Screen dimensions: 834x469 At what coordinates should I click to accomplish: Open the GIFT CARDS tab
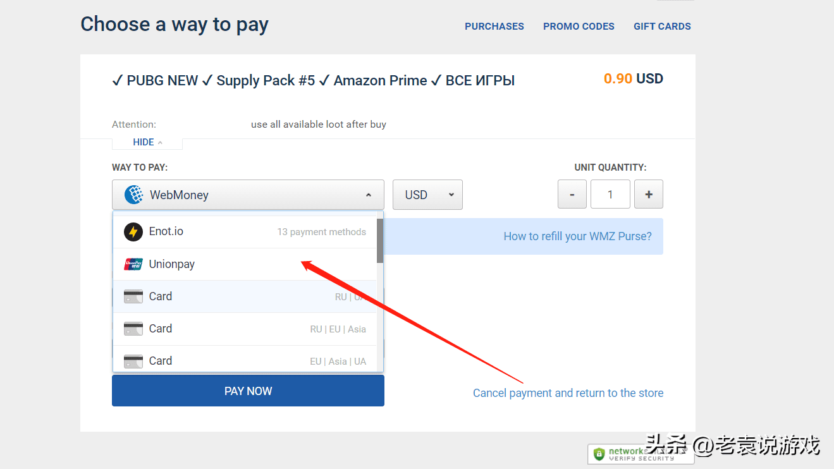coord(662,27)
